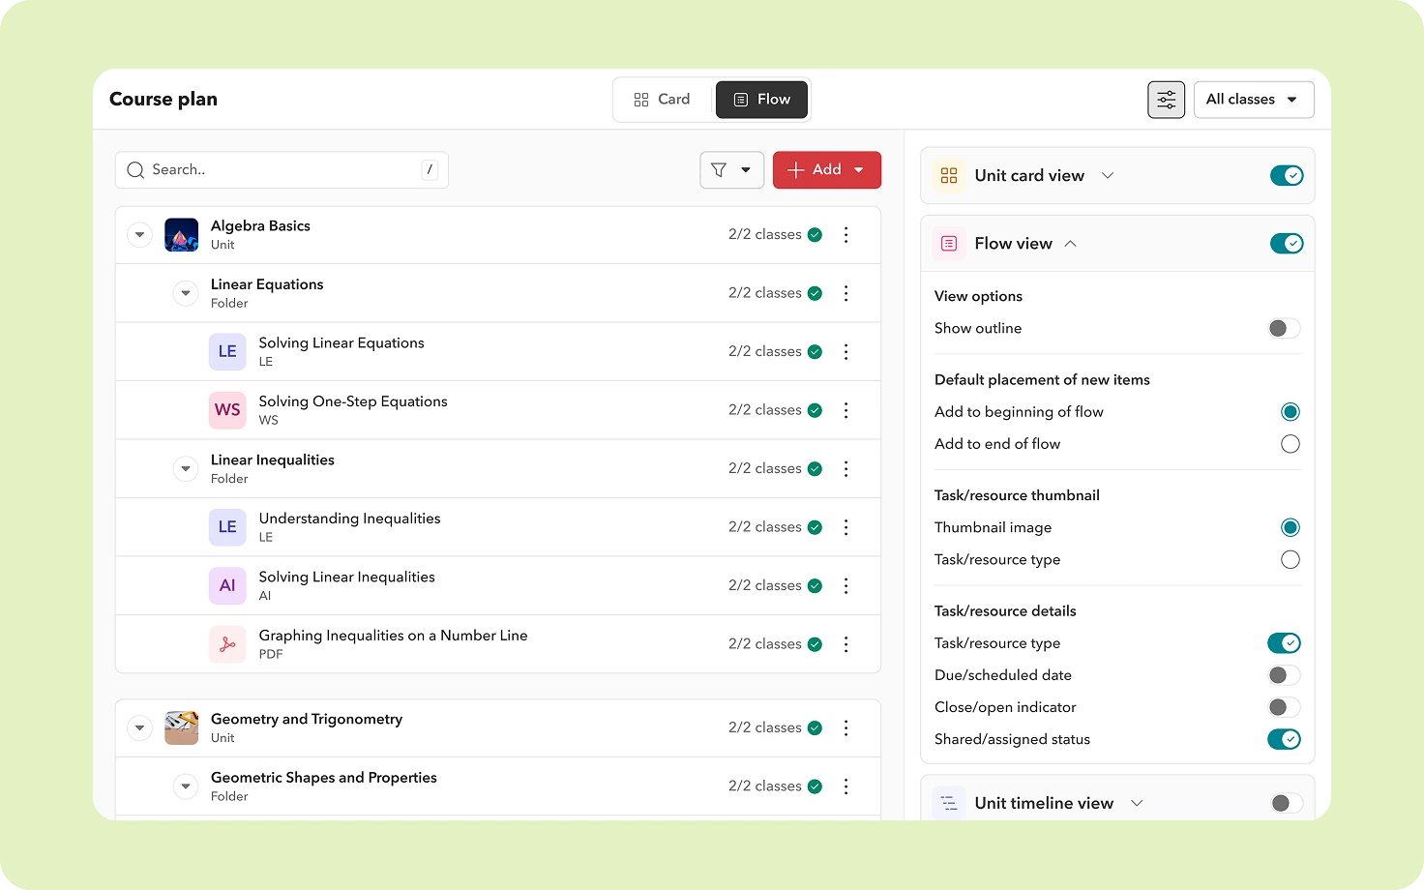Turn off the Flow view toggle
Image resolution: width=1424 pixels, height=890 pixels.
click(x=1287, y=244)
